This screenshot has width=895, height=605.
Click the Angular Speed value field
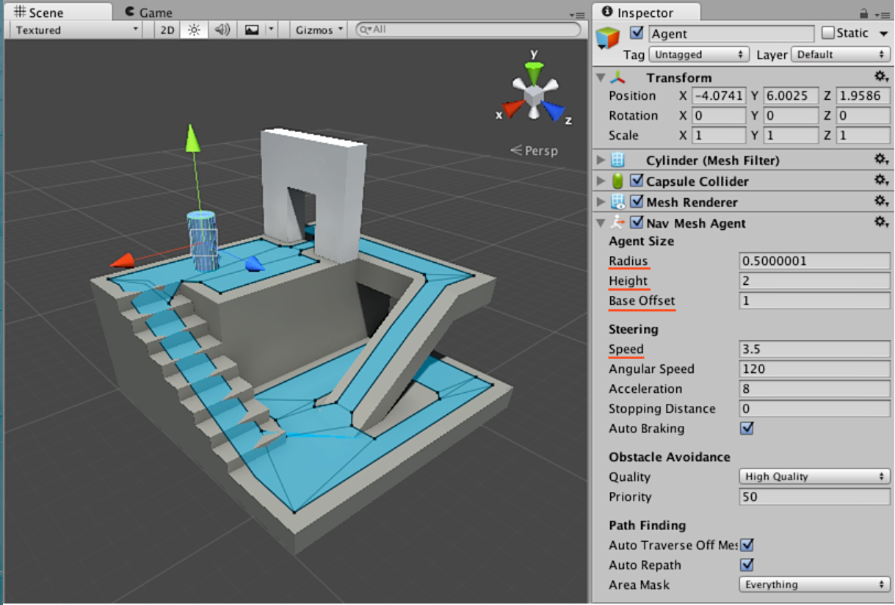(814, 369)
